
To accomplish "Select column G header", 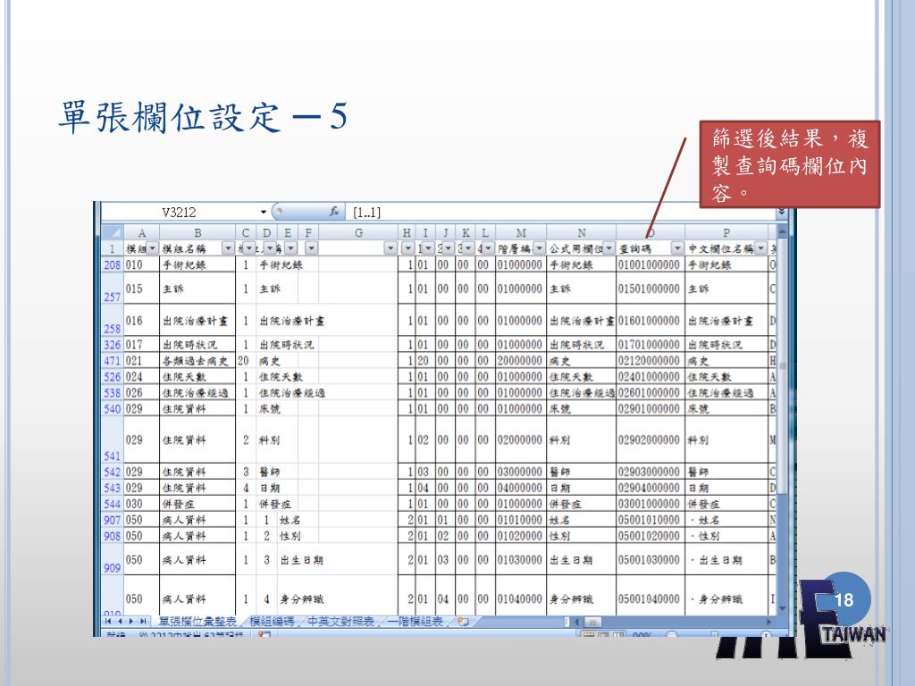I will pyautogui.click(x=358, y=233).
